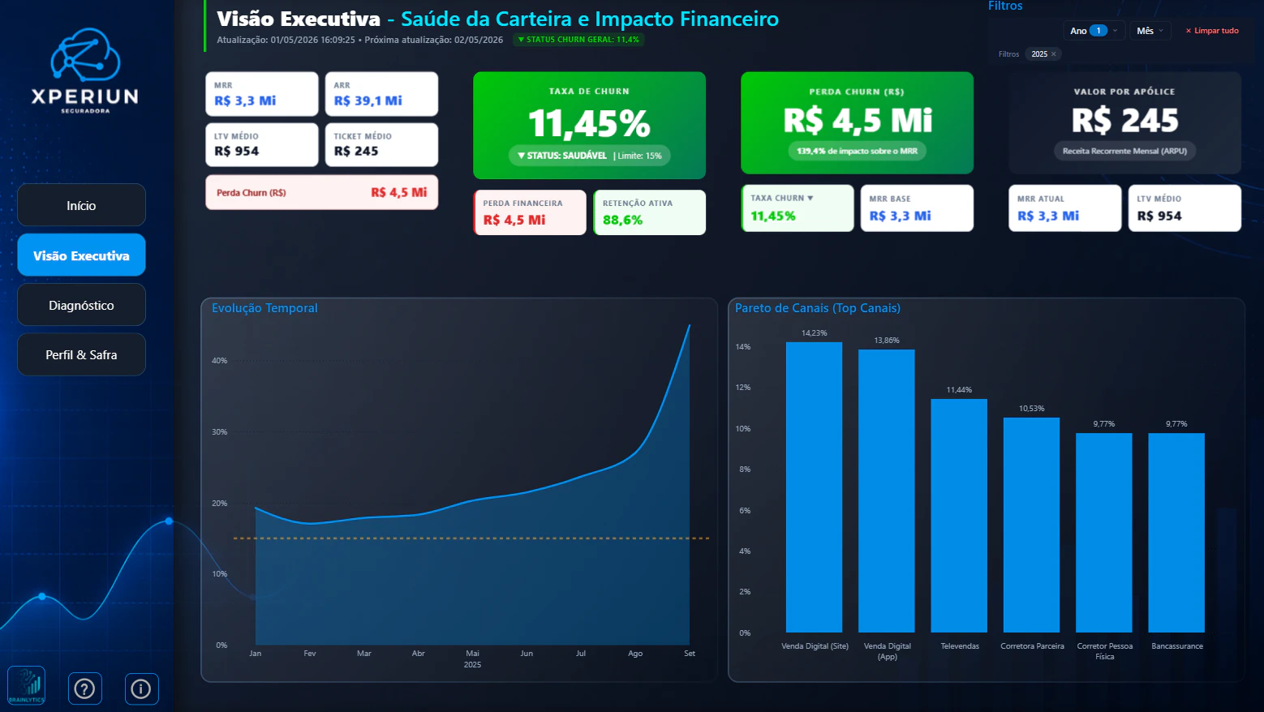Click the MRR Atual R$ 3,3 Mi card
The image size is (1264, 712).
(1064, 208)
